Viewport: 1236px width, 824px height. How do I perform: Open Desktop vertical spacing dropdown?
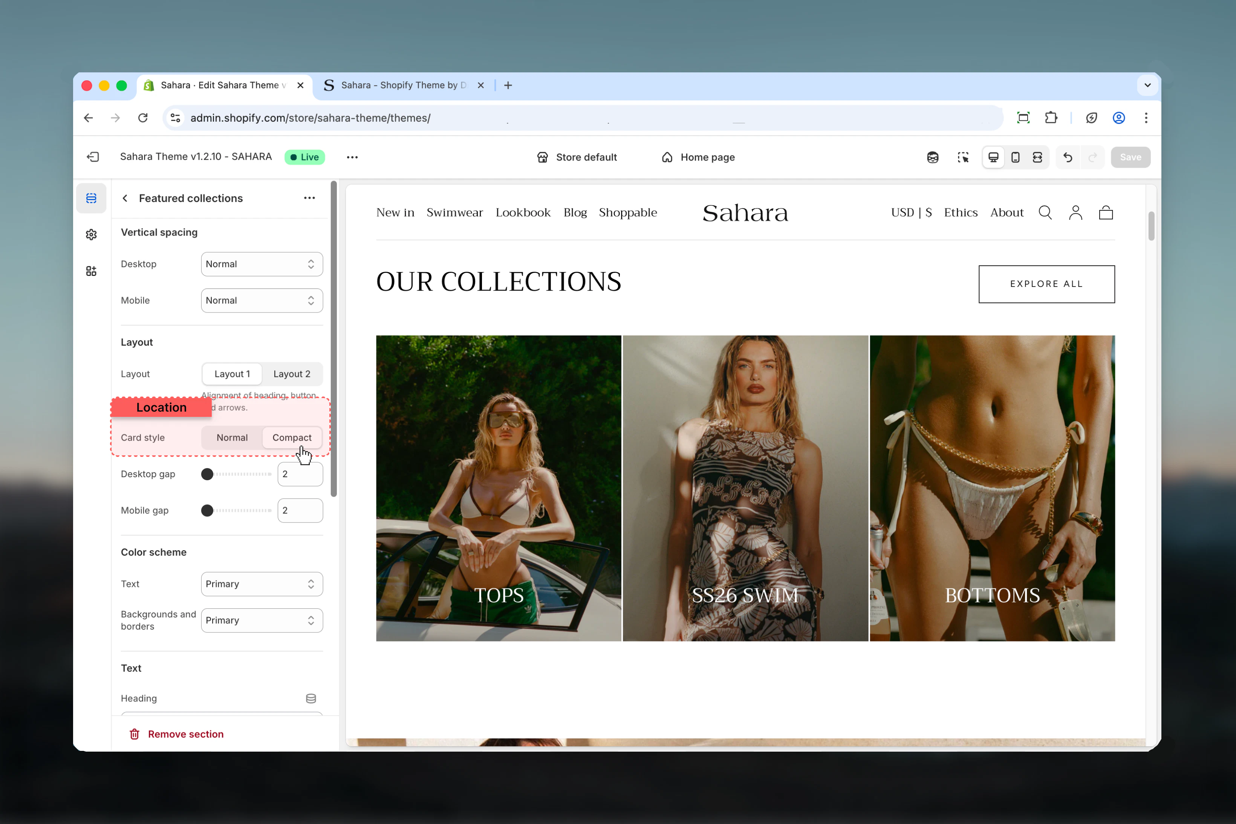tap(262, 264)
